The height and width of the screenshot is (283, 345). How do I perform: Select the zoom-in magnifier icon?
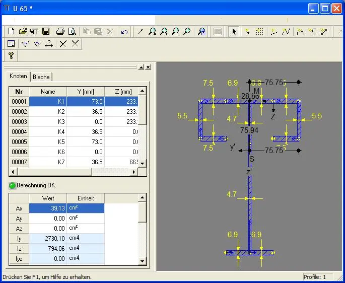164,32
